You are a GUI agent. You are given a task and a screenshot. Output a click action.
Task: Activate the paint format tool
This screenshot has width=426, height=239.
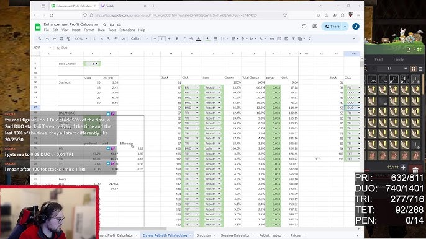click(x=68, y=39)
